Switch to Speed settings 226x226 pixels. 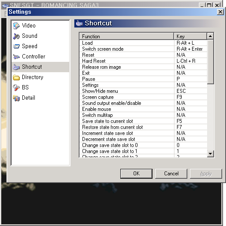[x=30, y=46]
